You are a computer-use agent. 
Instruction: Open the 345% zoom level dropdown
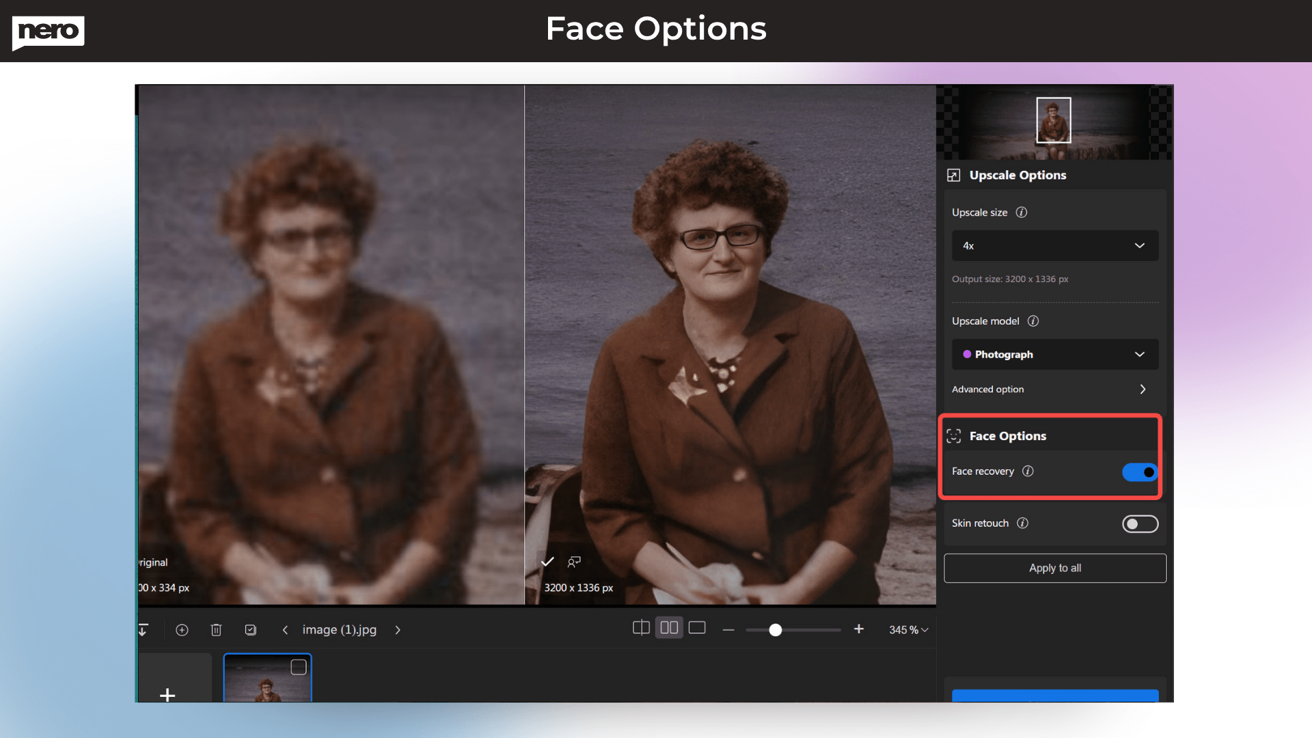907,629
